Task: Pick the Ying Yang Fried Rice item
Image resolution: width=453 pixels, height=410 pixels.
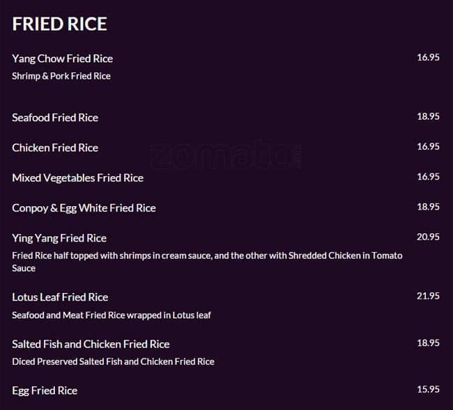Action: (59, 238)
